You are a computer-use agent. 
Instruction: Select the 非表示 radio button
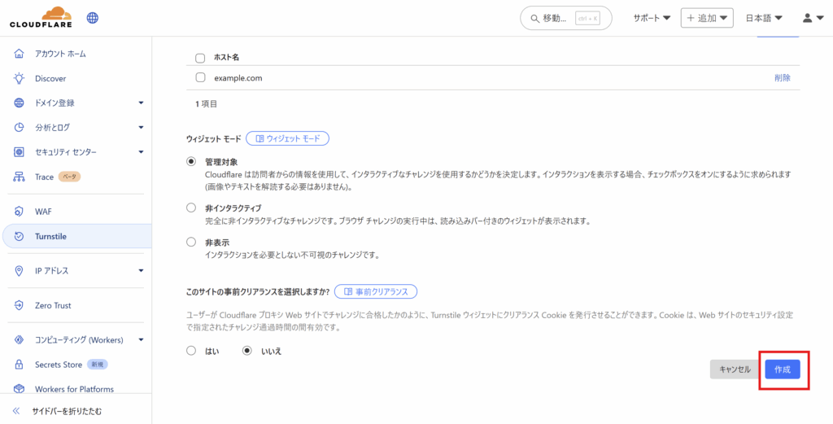tap(191, 243)
